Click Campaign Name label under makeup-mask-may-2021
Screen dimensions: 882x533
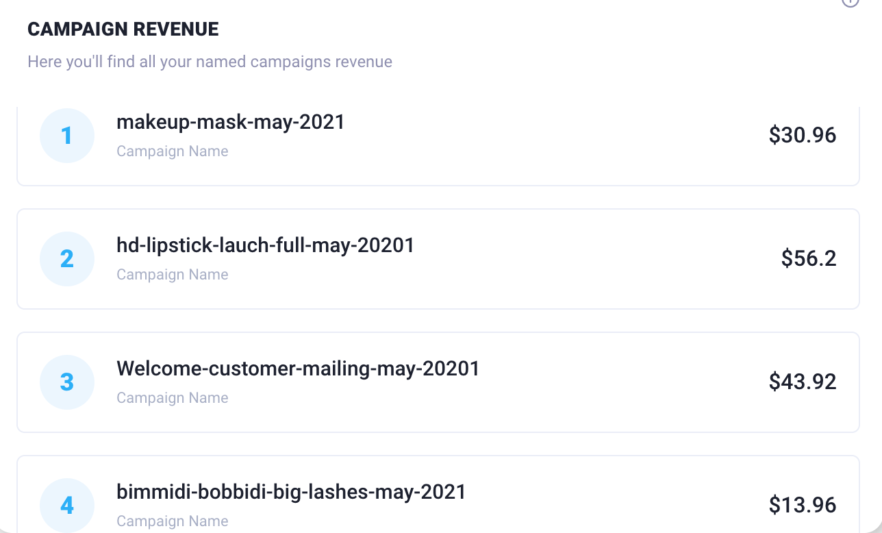(x=173, y=151)
